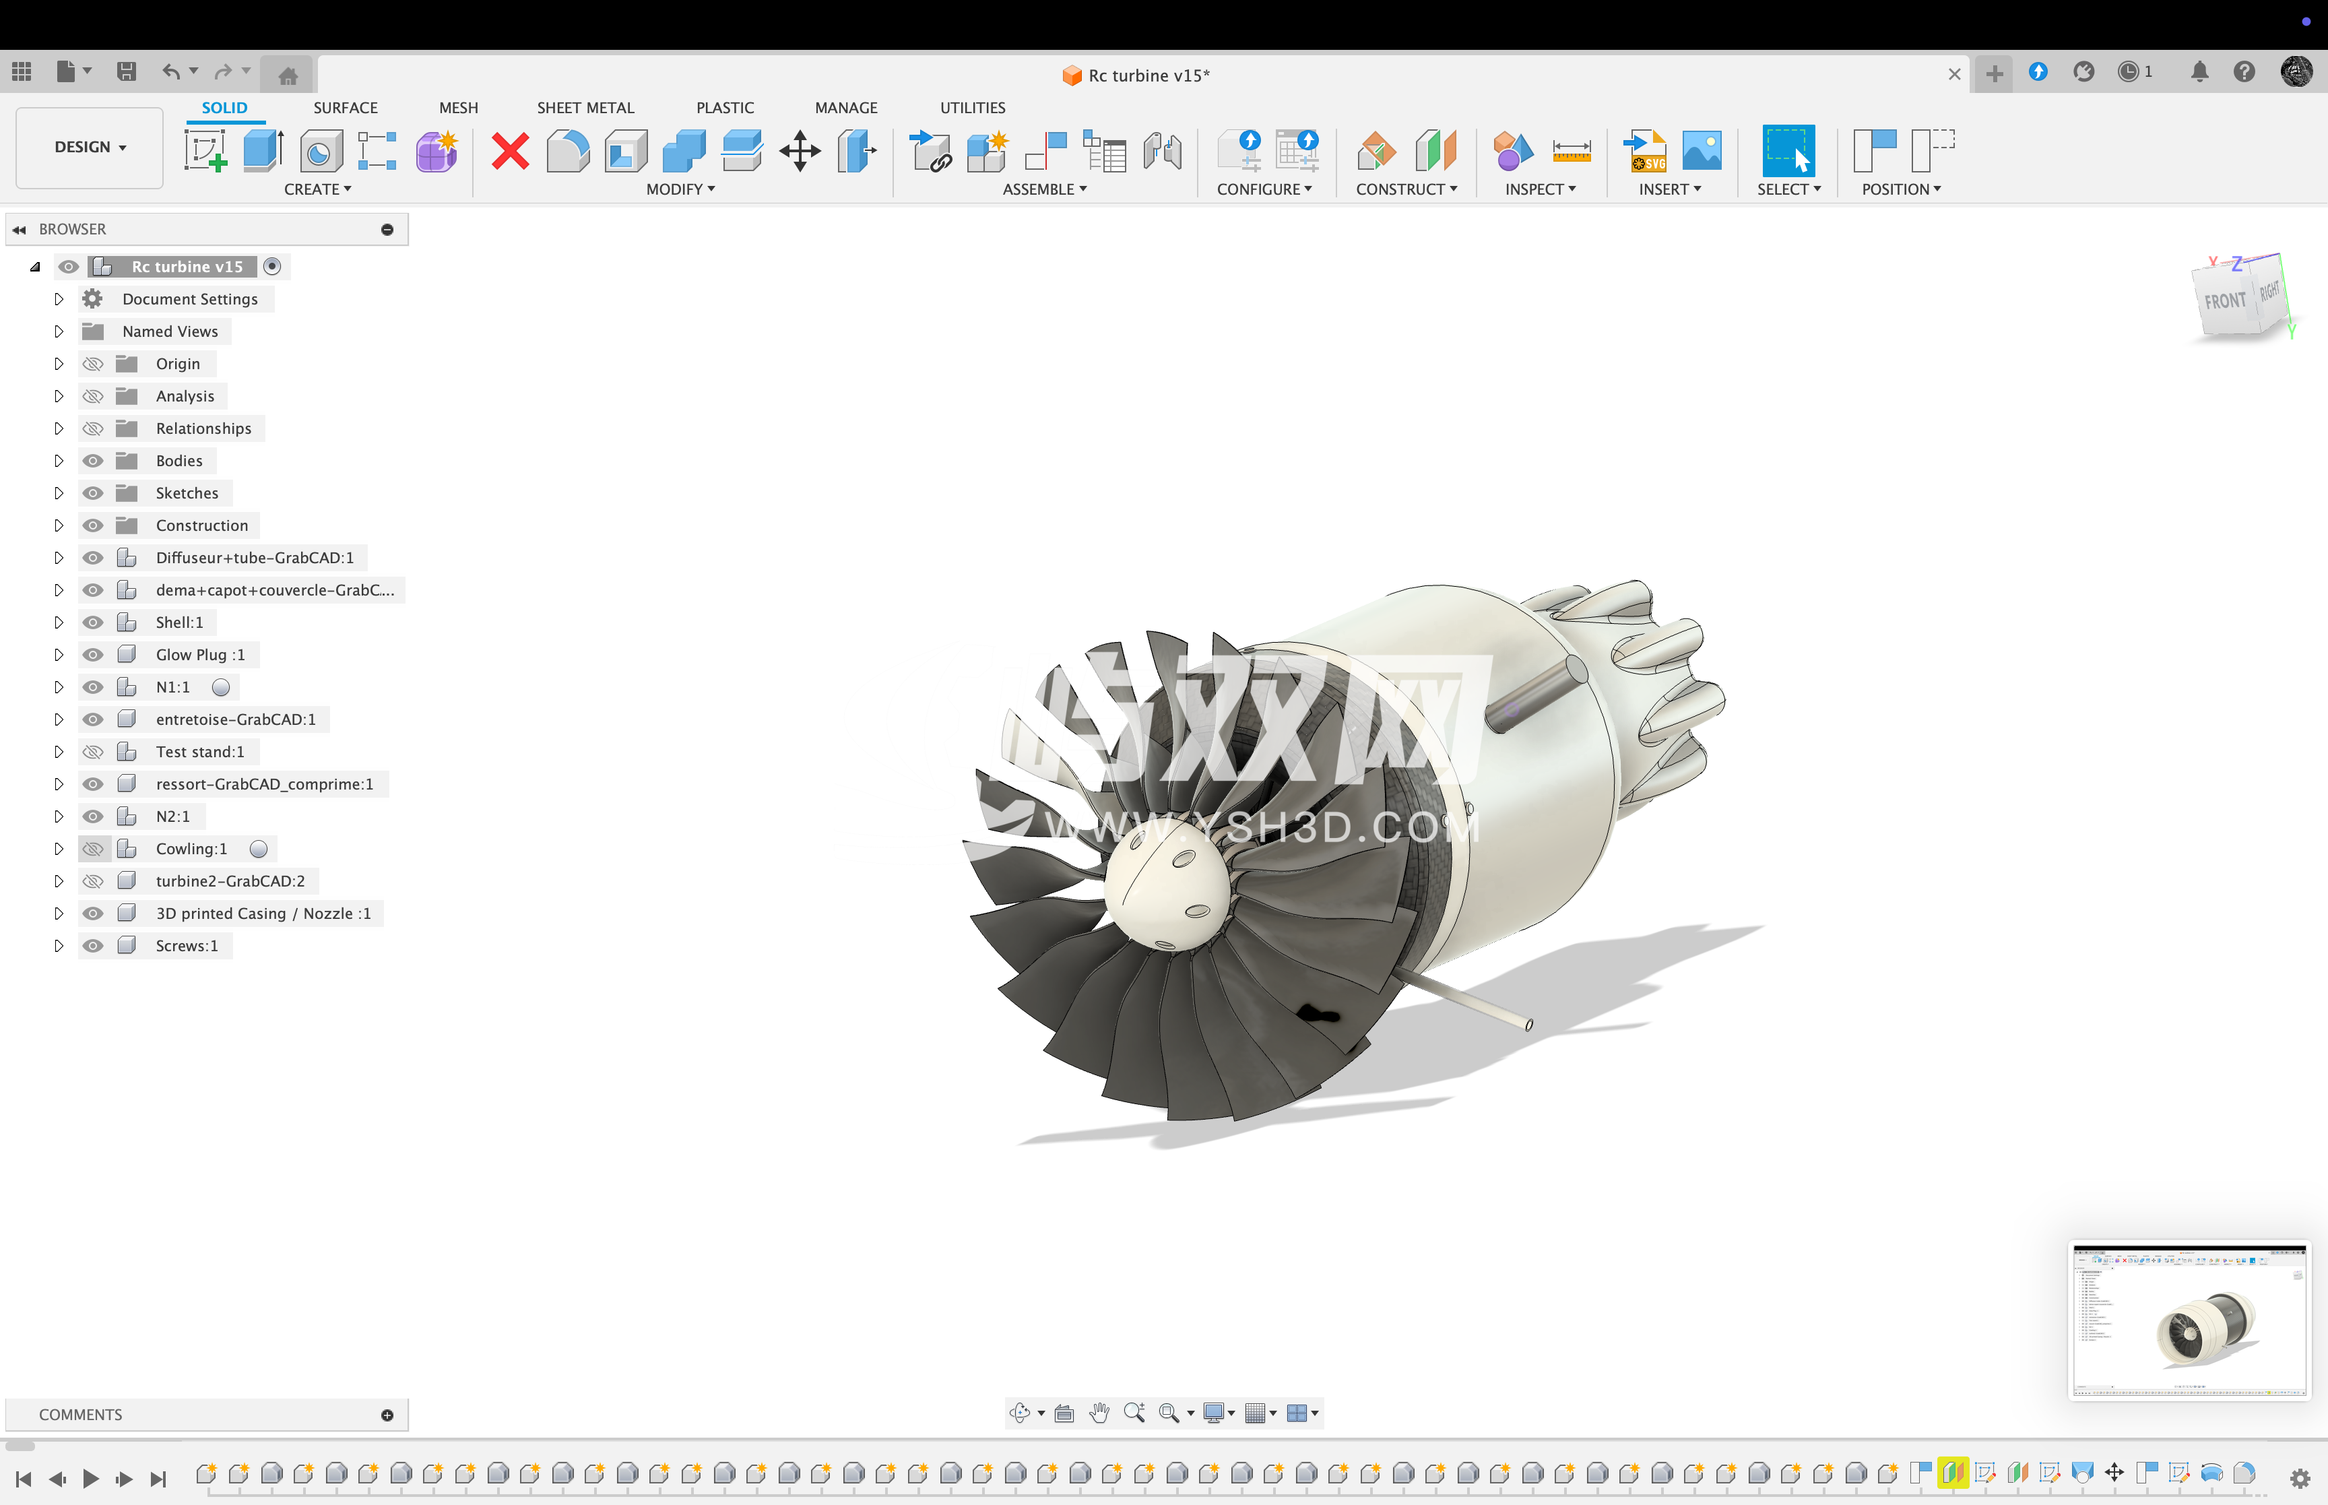Screen dimensions: 2328x1505
Task: Click the Insert SVG icon
Action: click(1645, 150)
